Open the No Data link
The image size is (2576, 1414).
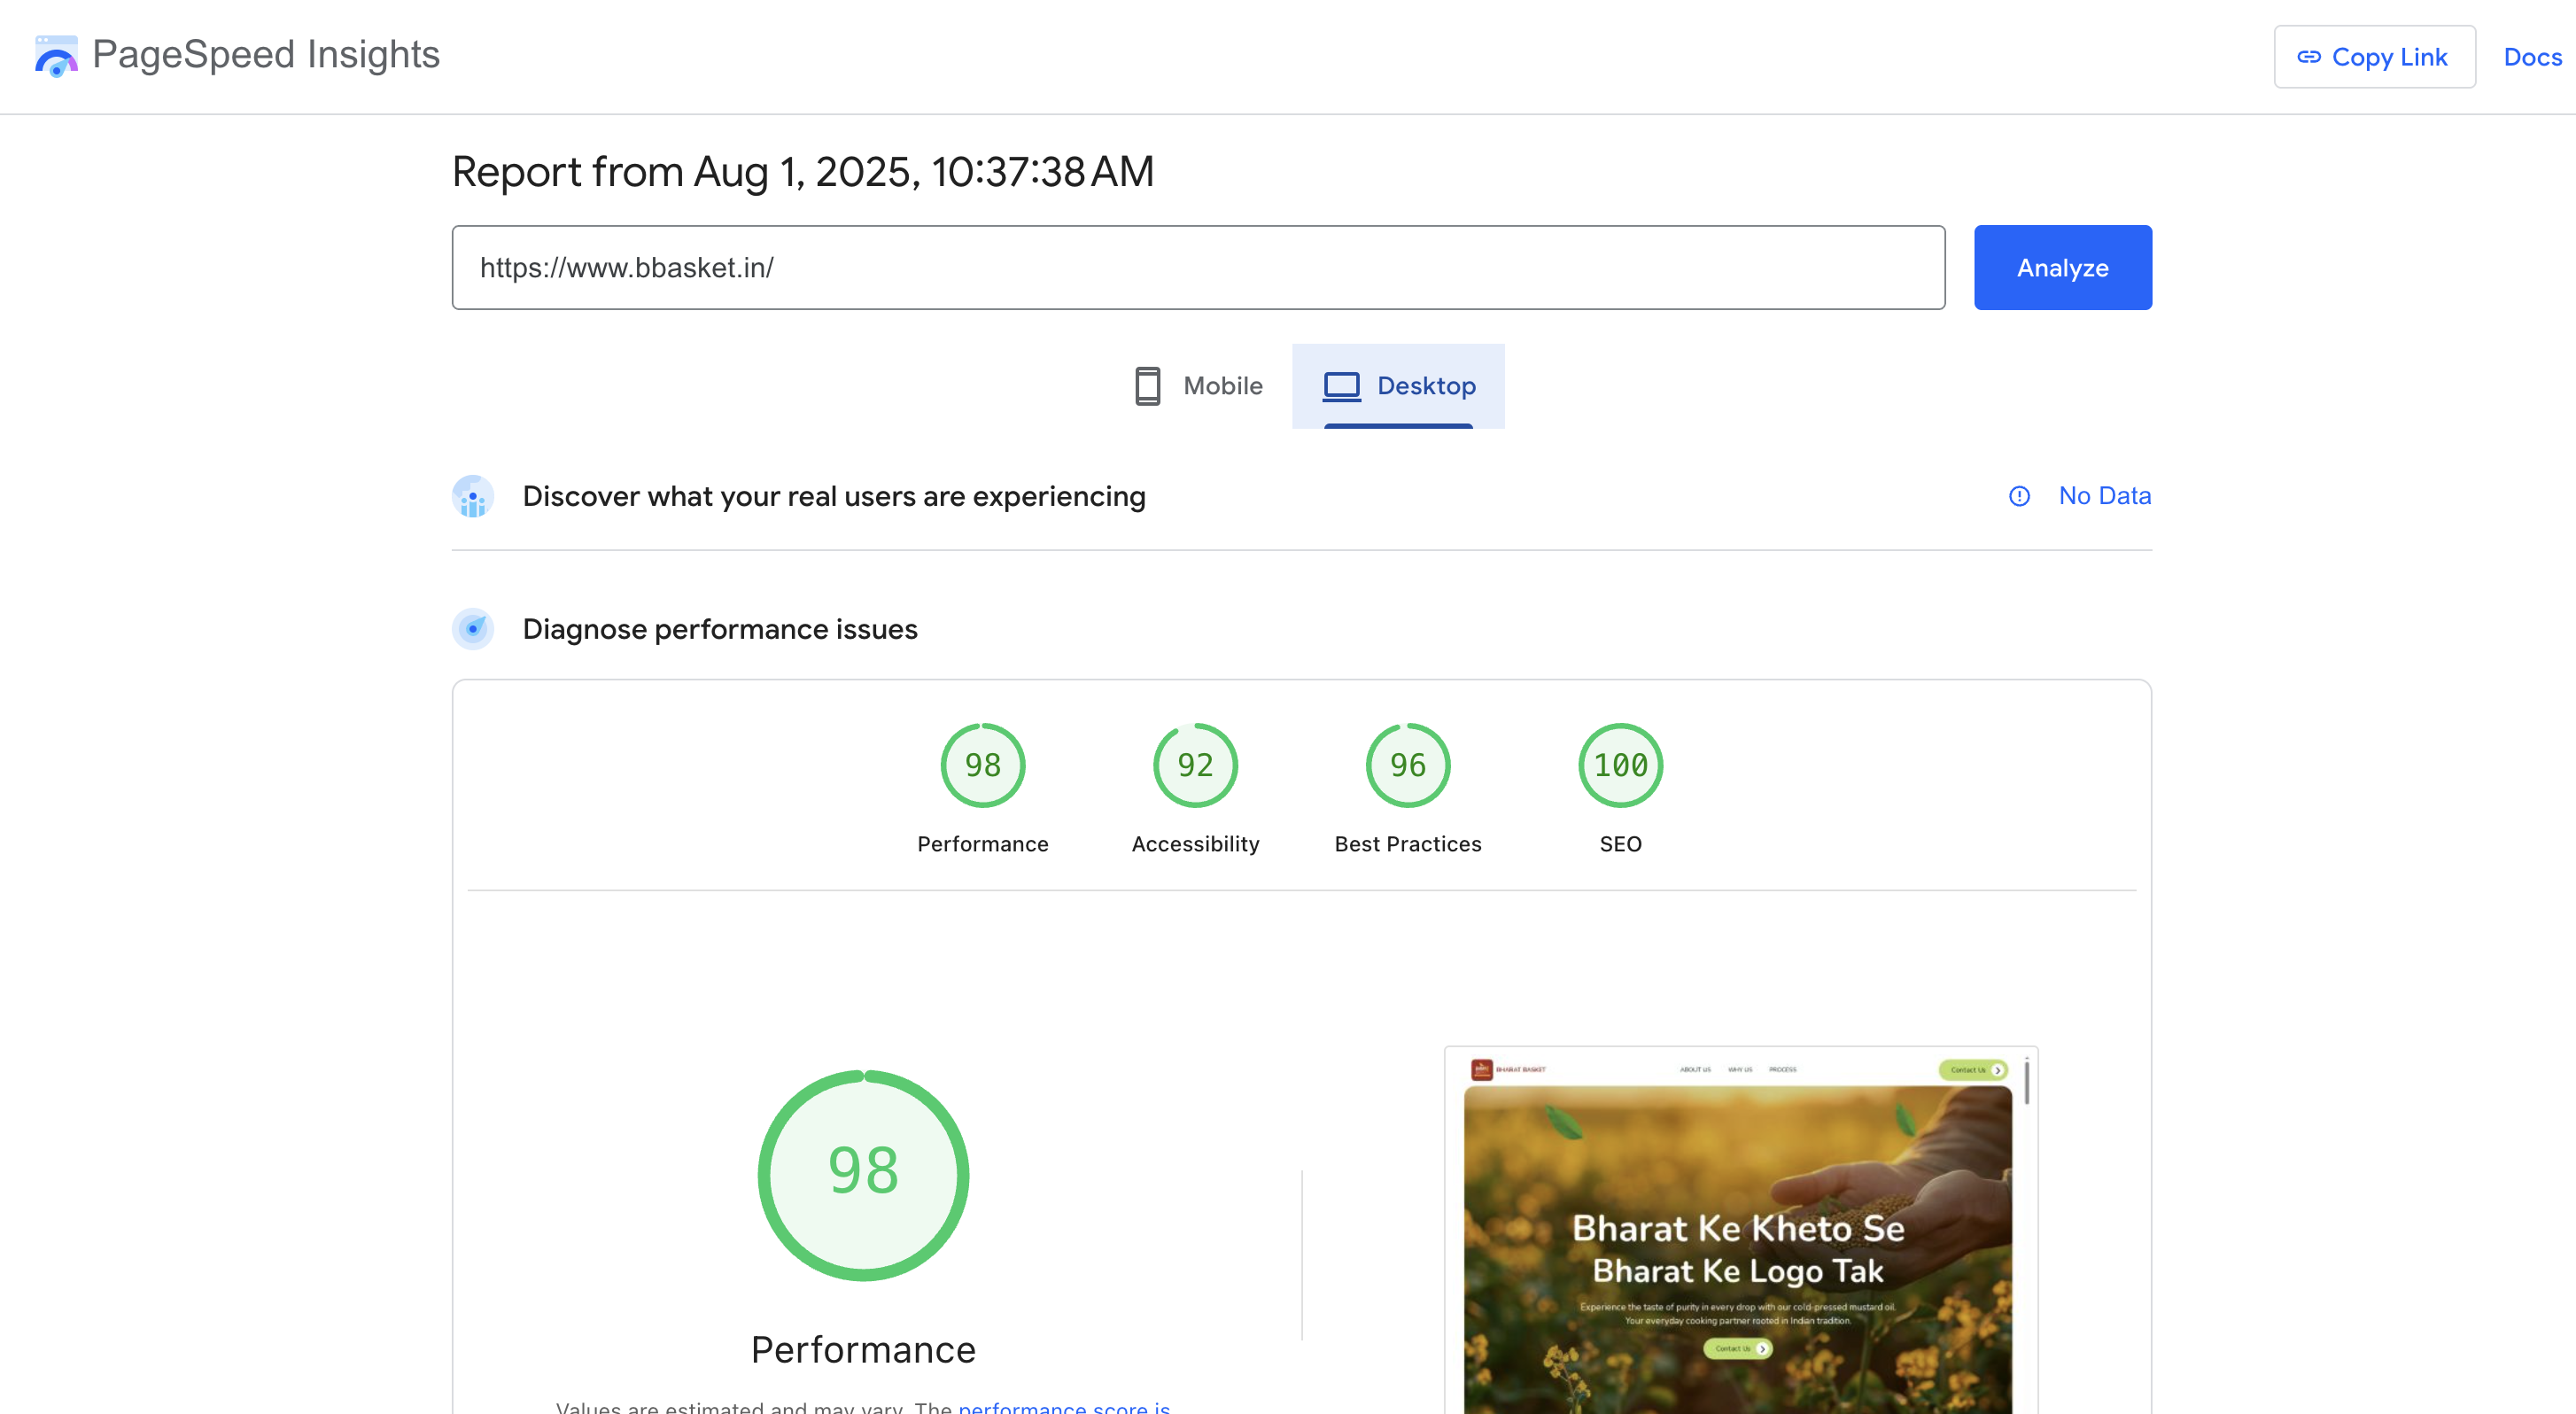coord(2104,496)
